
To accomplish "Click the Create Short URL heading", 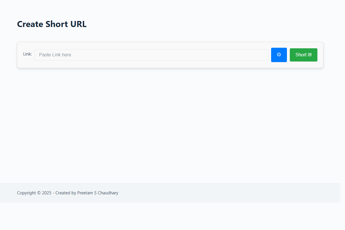I will (x=52, y=24).
